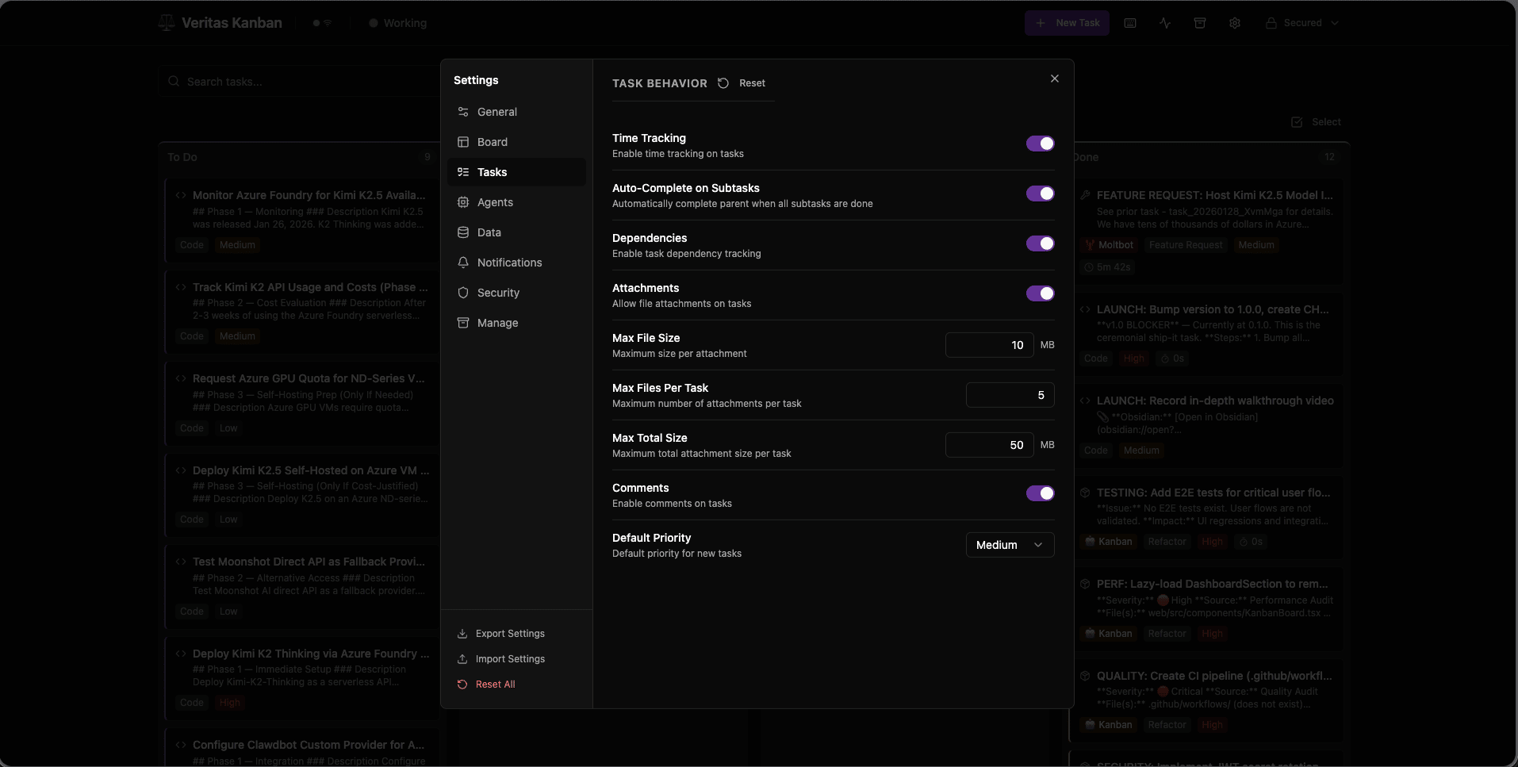Toggle the Comments switch off
Viewport: 1518px width, 767px height.
pyautogui.click(x=1040, y=493)
